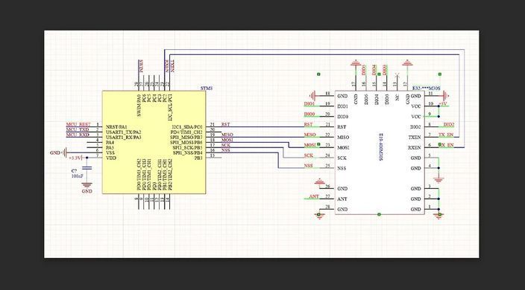Viewport: 525px width, 290px height.
Task: Click the SWIM net label above the MCU
Action: (141, 66)
